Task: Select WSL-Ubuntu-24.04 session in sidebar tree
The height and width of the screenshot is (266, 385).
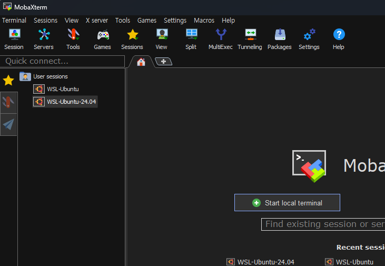Action: (65, 102)
